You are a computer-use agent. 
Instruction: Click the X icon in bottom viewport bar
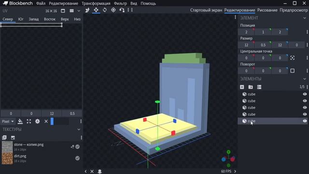tap(92, 172)
